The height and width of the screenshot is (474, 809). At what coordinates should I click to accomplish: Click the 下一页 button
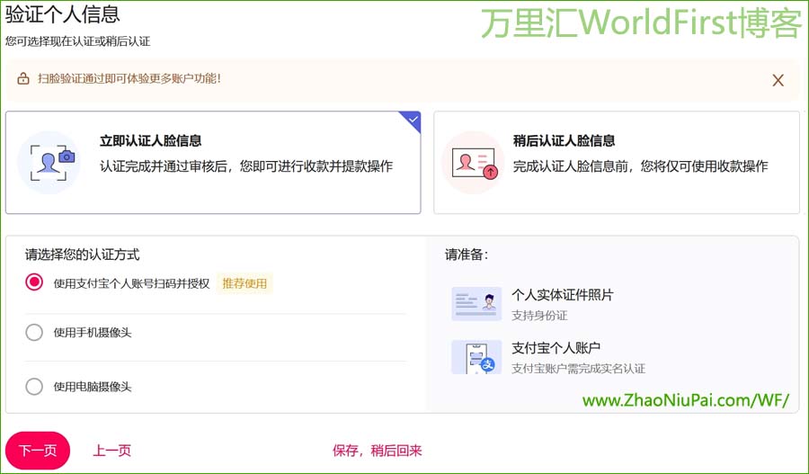click(38, 451)
